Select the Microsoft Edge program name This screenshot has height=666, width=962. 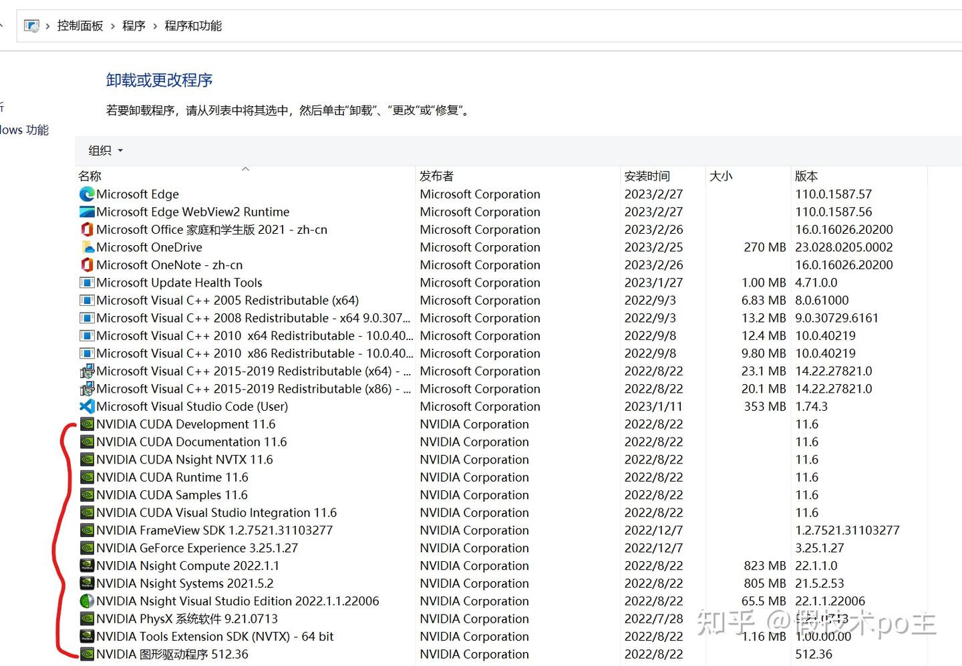(x=138, y=194)
